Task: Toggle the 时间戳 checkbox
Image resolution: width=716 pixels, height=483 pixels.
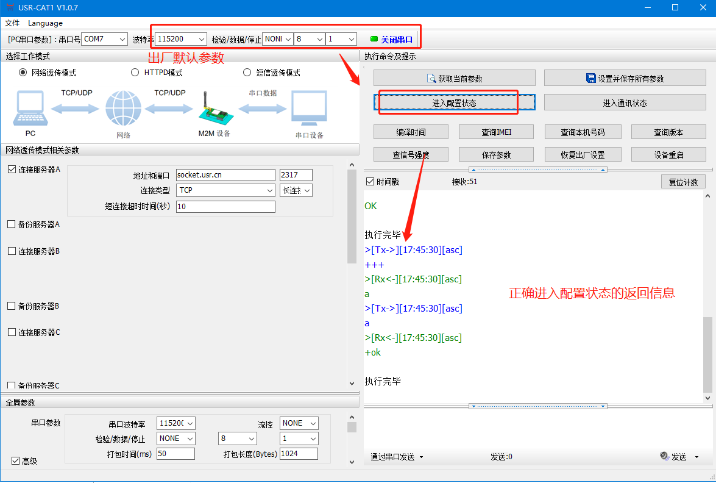Action: pyautogui.click(x=370, y=182)
